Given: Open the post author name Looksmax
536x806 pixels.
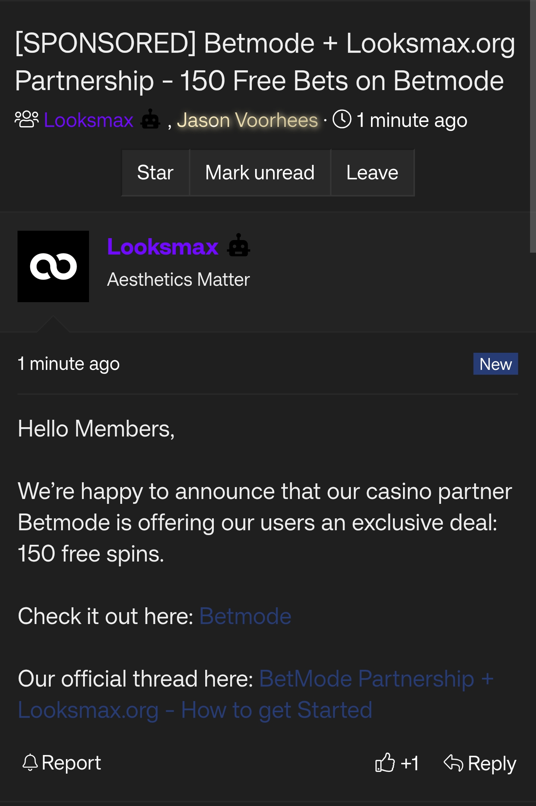Looking at the screenshot, I should pyautogui.click(x=163, y=247).
